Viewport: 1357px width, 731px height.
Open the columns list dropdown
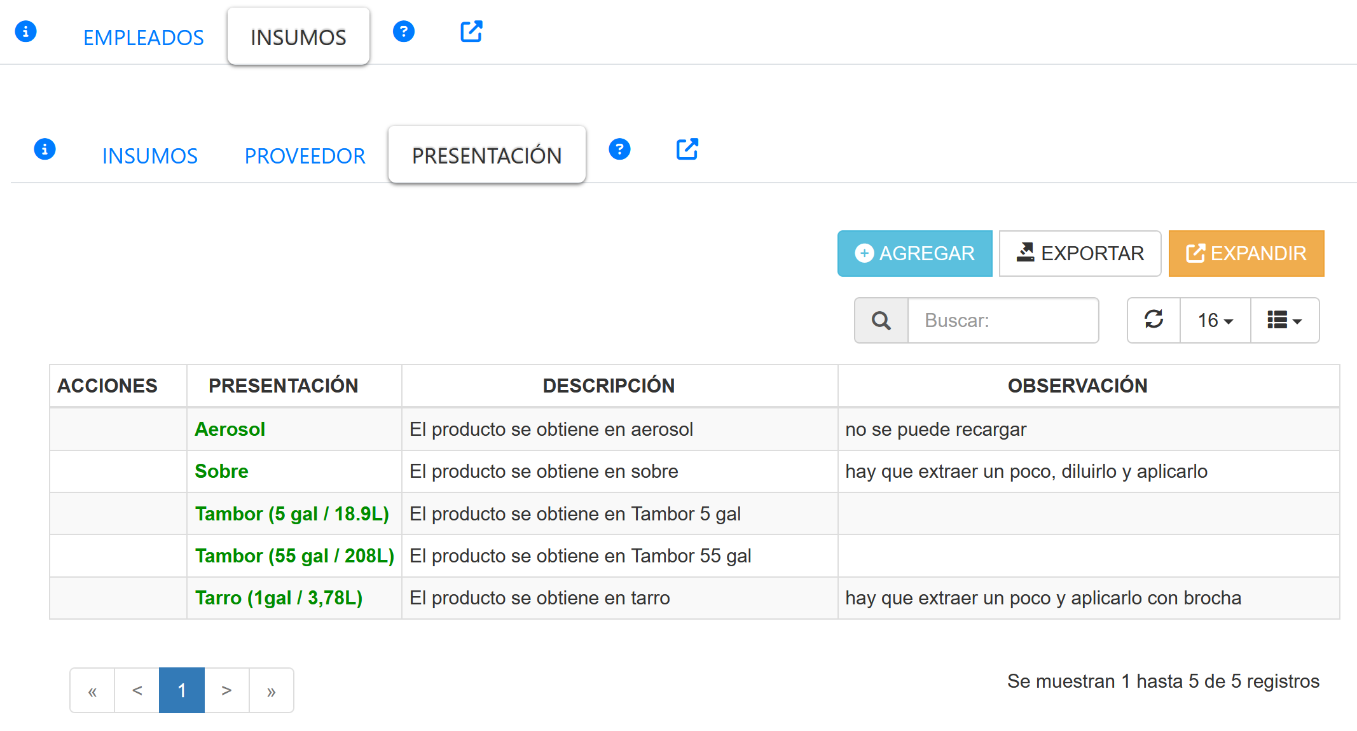coord(1285,320)
